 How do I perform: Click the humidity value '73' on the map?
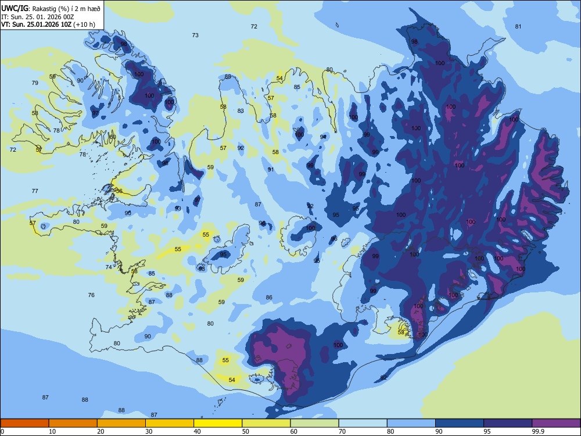tap(195, 35)
